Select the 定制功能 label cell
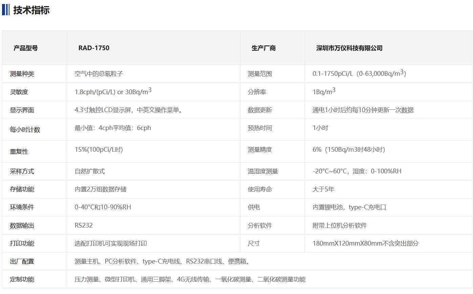Image resolution: width=473 pixels, height=294 pixels. click(x=35, y=279)
